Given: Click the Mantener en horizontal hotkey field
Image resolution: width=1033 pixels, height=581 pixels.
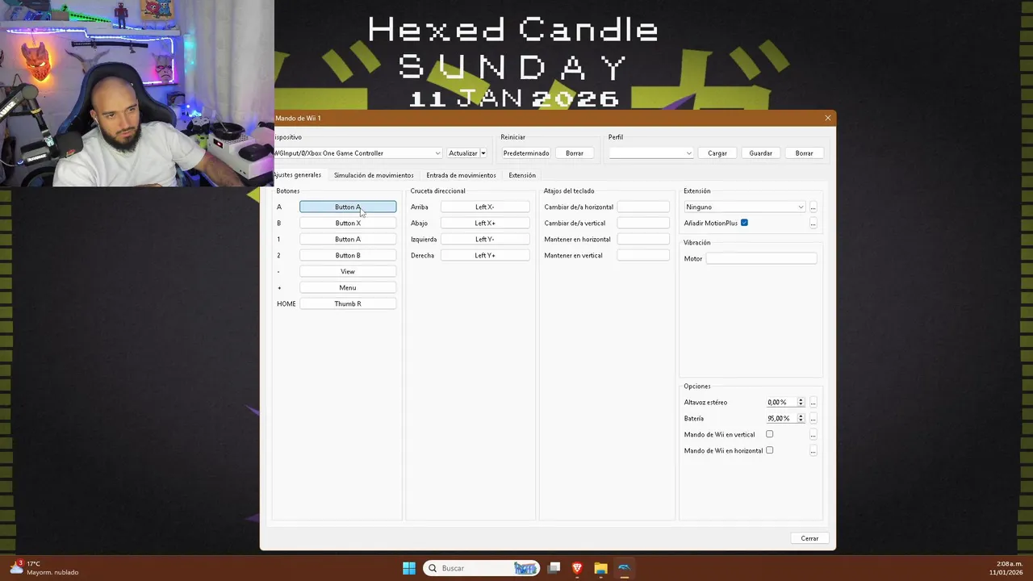Looking at the screenshot, I should tap(643, 239).
